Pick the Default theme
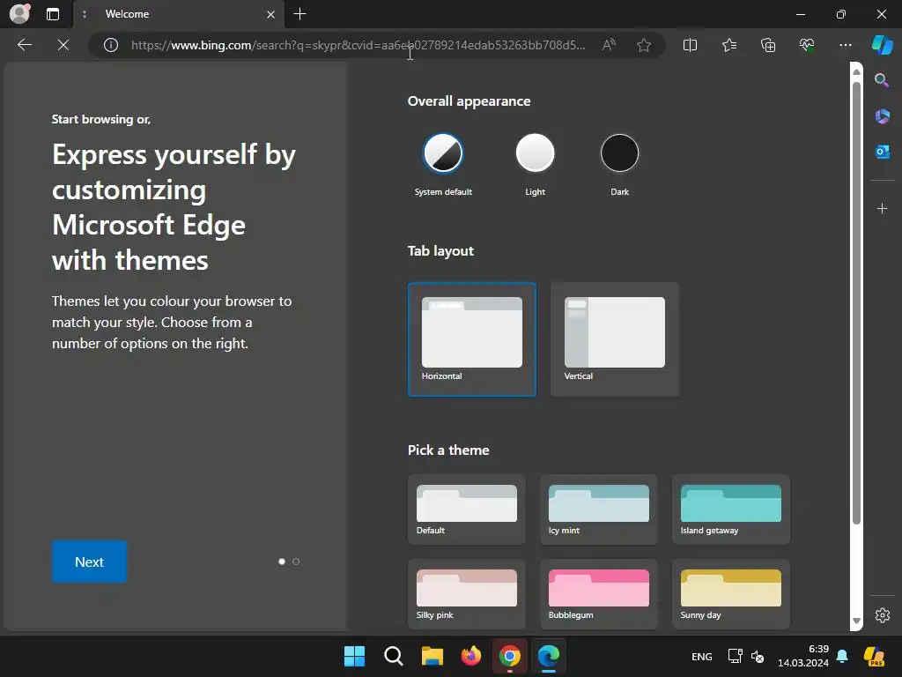 [x=467, y=510]
